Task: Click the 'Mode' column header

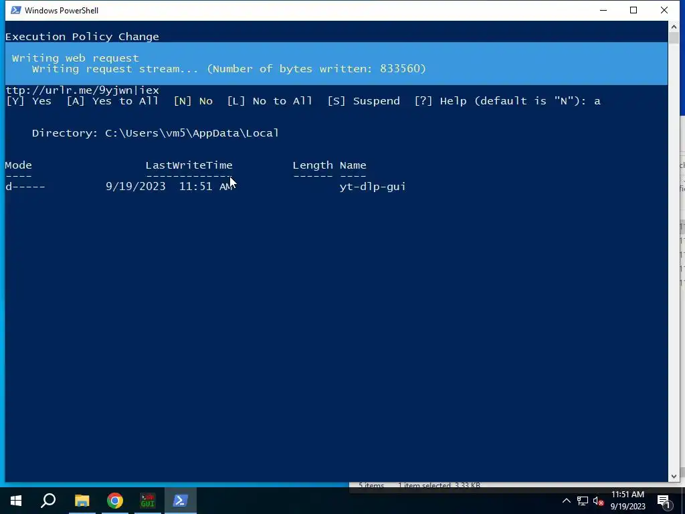Action: (x=18, y=165)
